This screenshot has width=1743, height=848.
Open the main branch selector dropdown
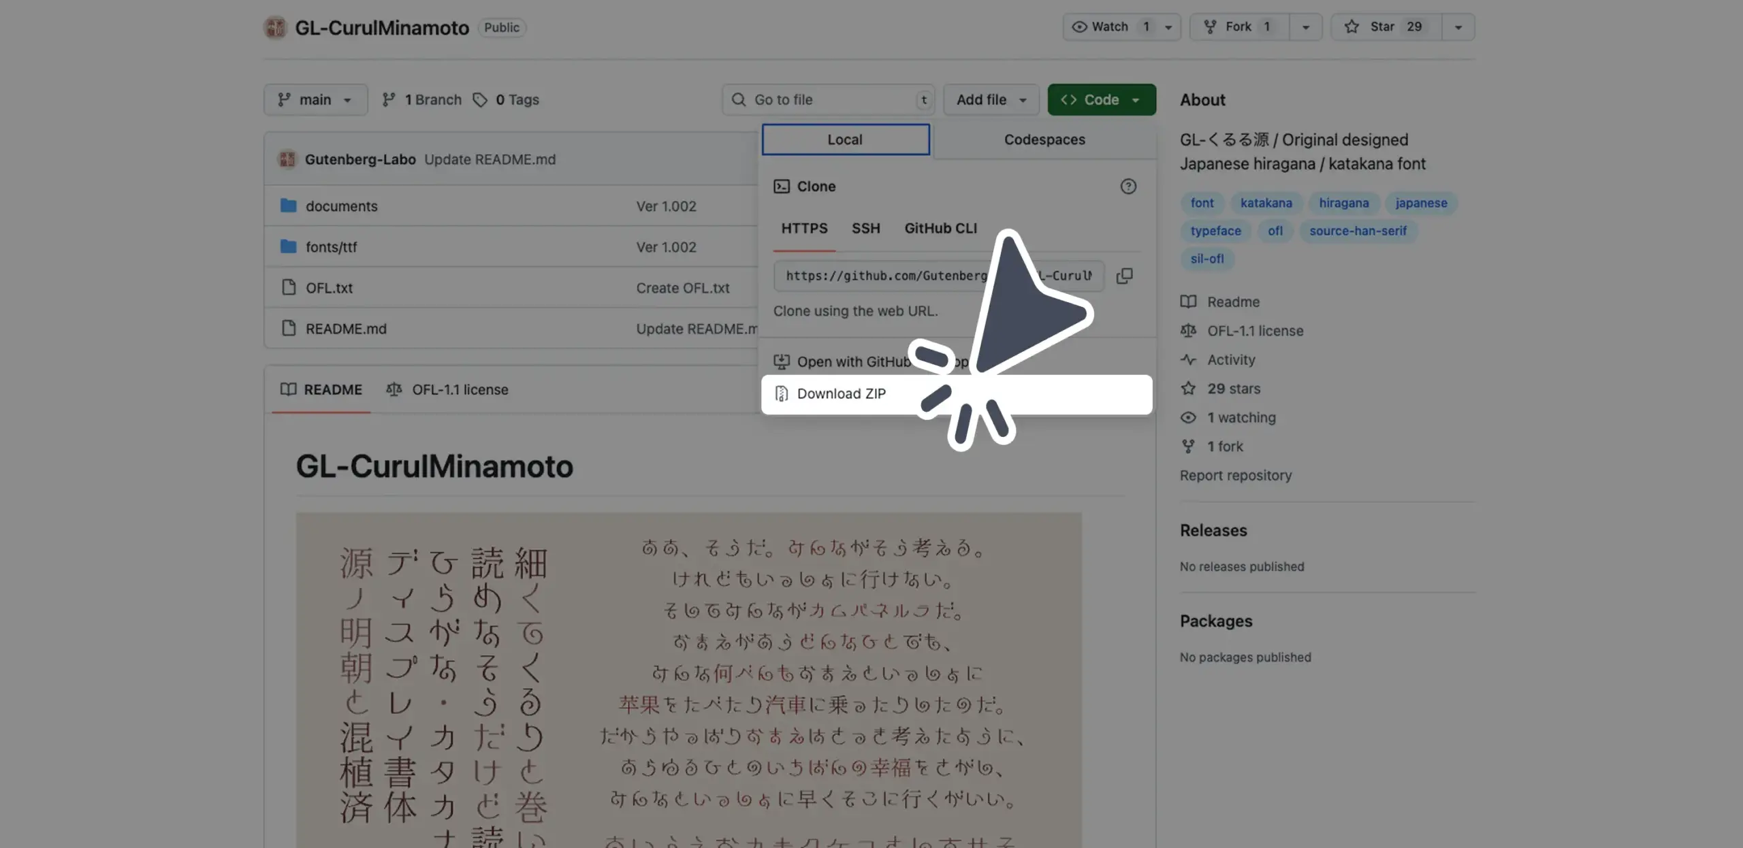coord(315,99)
